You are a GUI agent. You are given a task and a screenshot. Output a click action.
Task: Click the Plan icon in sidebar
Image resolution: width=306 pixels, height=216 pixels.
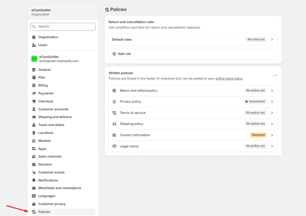34,77
